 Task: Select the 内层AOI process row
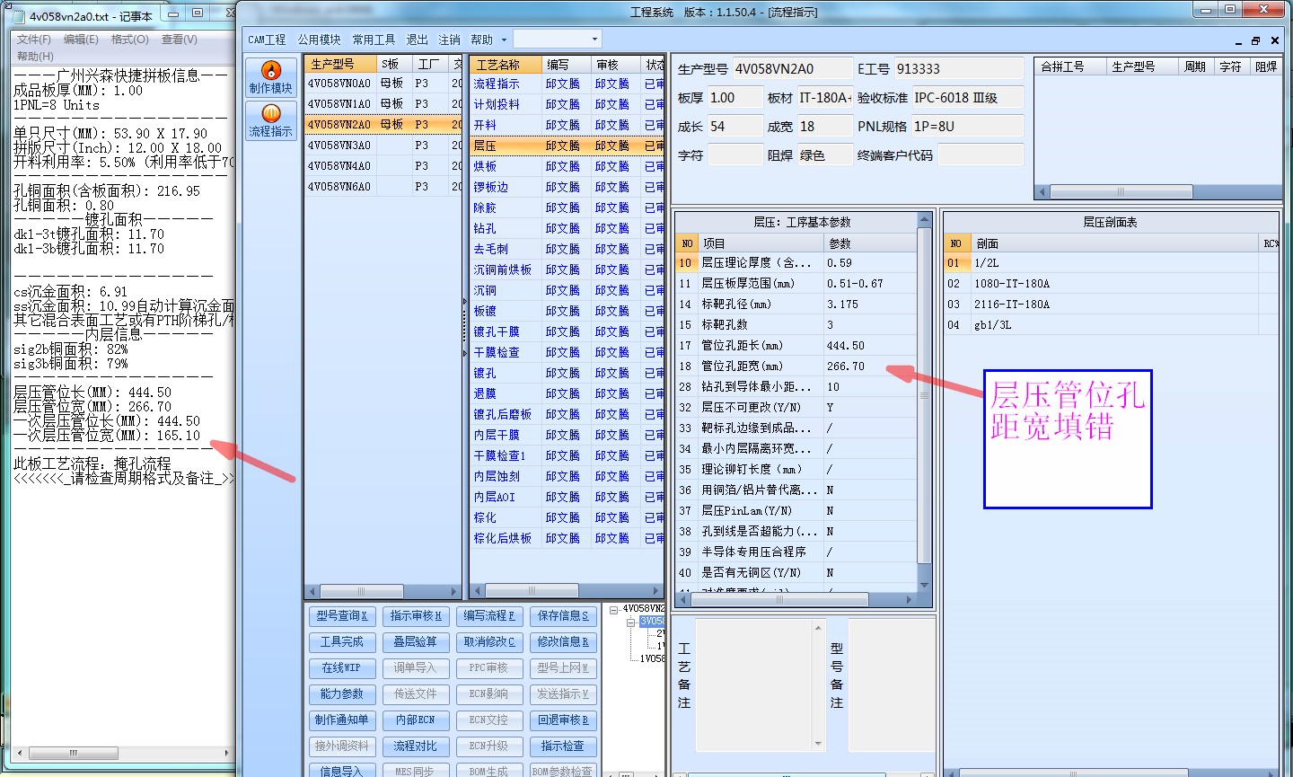tap(567, 497)
